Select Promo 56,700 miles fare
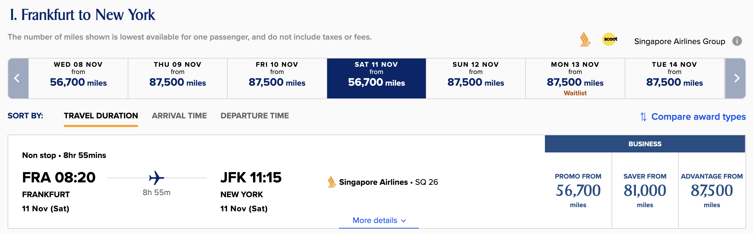This screenshot has height=234, width=753. click(578, 191)
